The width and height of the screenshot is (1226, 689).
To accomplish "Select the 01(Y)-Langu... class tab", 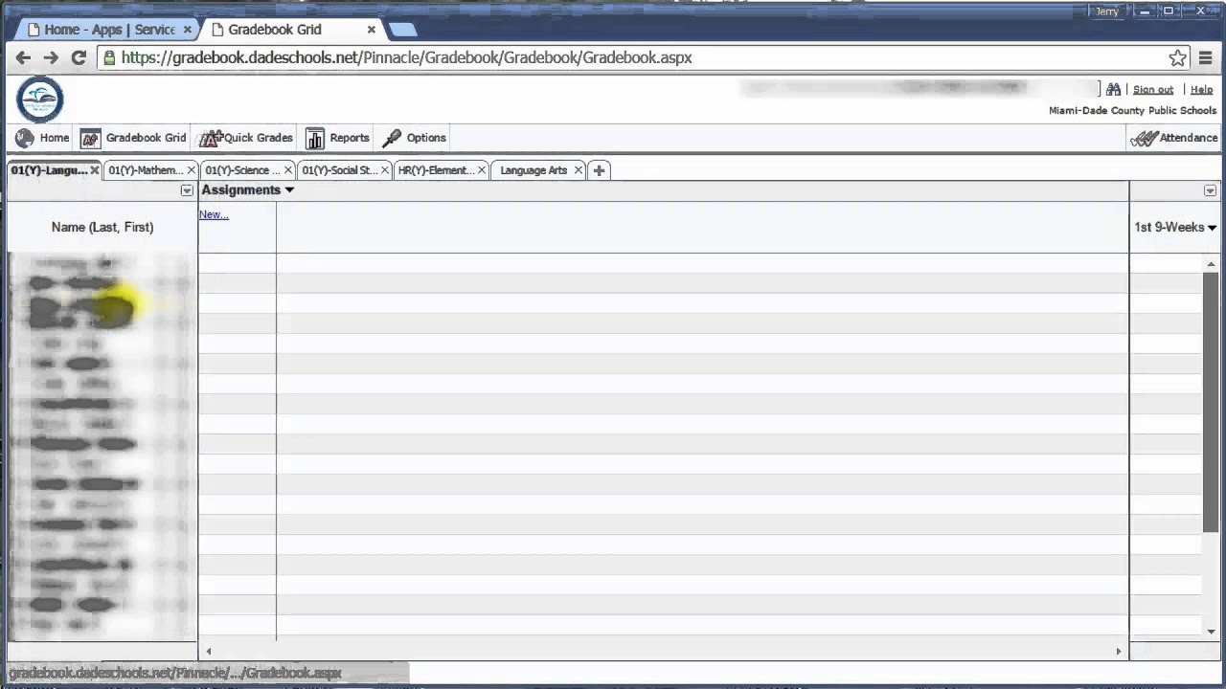I will [x=48, y=170].
